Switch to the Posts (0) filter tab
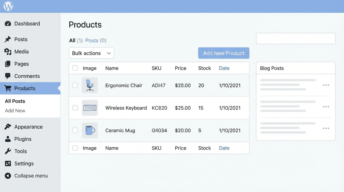344x192 pixels. click(x=95, y=40)
